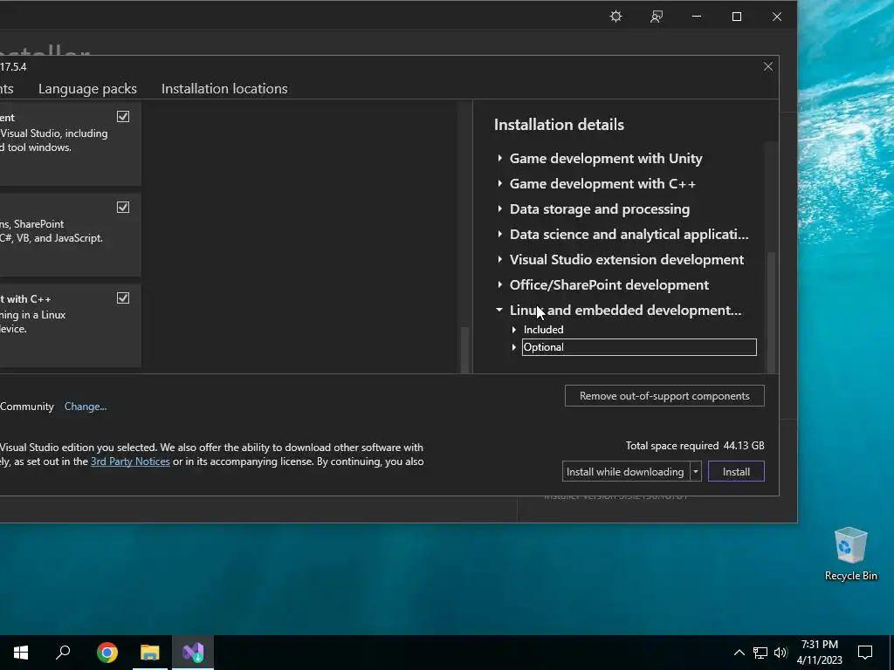Expand the Included components list
The height and width of the screenshot is (670, 894).
click(x=513, y=329)
